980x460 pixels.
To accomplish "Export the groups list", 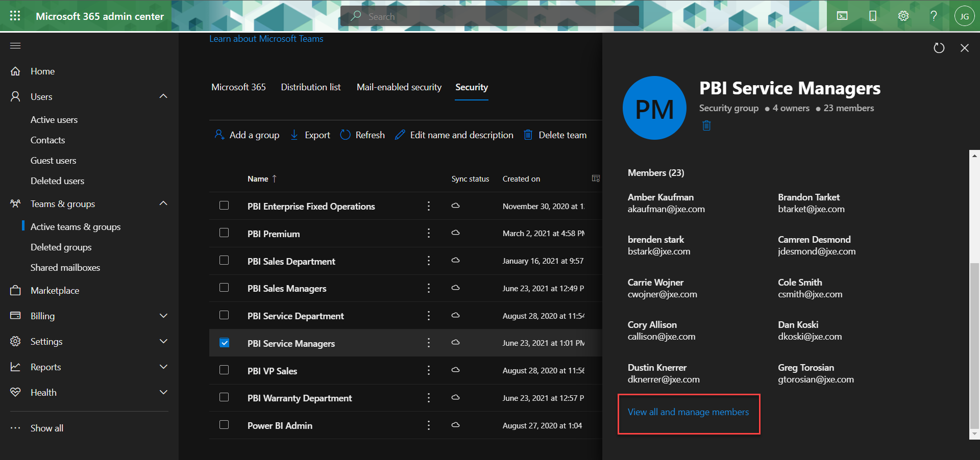I will tap(310, 135).
